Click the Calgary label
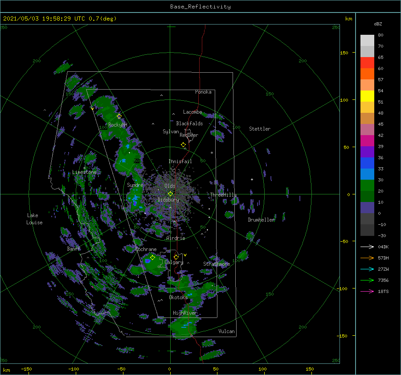Viewport: 401px width, 375px height. coord(174,262)
